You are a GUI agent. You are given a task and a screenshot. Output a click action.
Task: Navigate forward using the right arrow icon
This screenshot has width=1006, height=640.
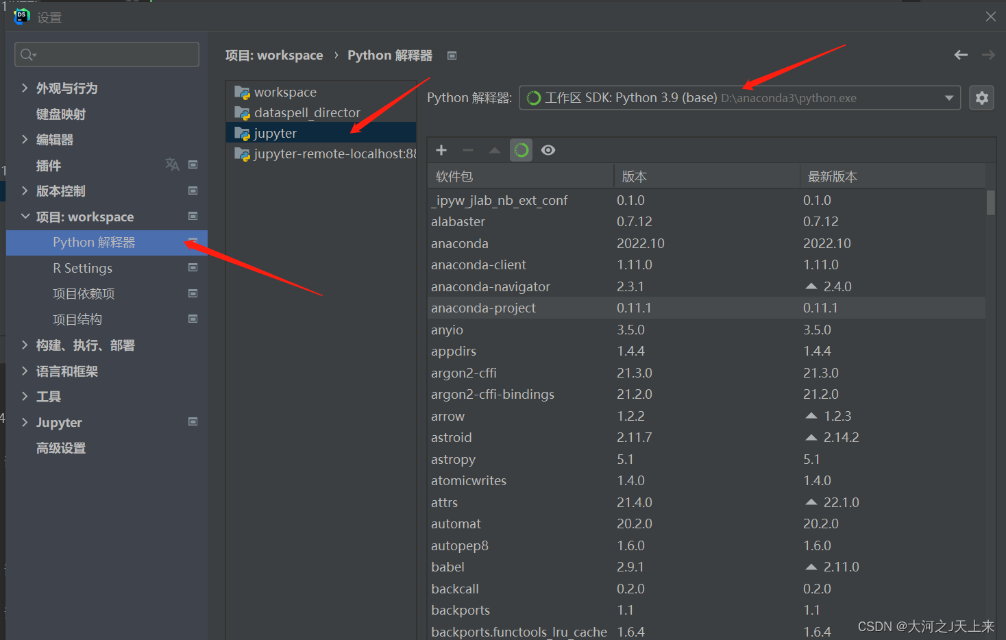pos(987,55)
